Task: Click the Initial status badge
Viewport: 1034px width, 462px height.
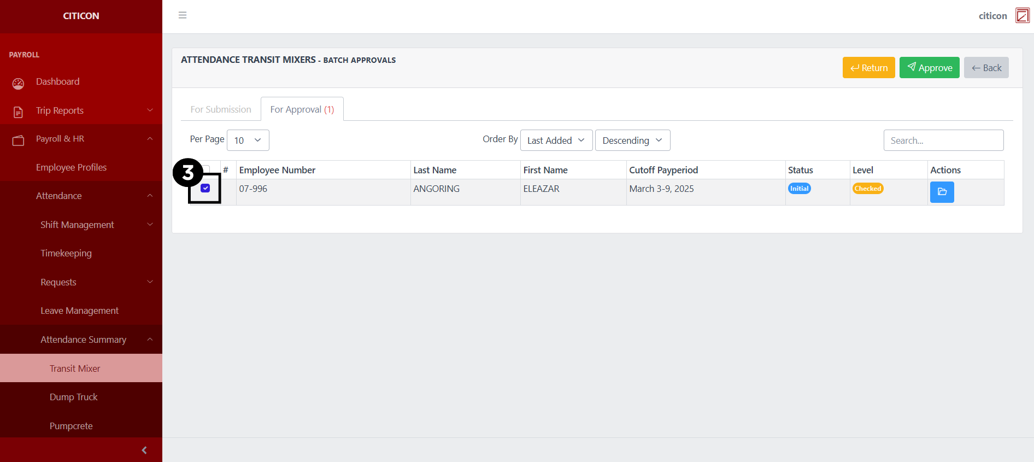Action: tap(799, 189)
